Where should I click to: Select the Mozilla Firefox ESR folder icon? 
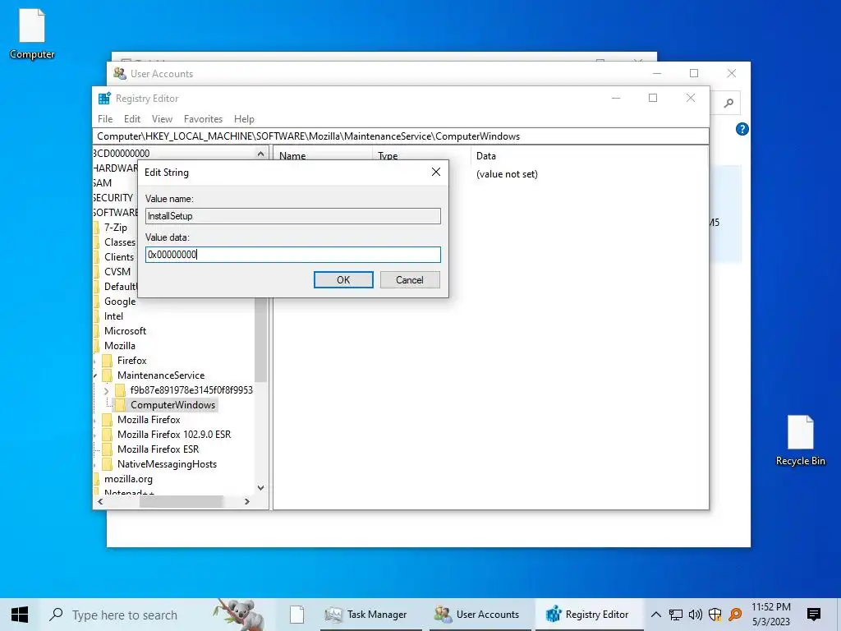pos(108,449)
